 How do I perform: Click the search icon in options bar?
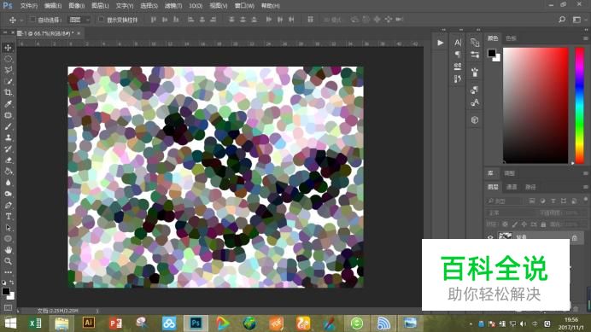pos(562,20)
